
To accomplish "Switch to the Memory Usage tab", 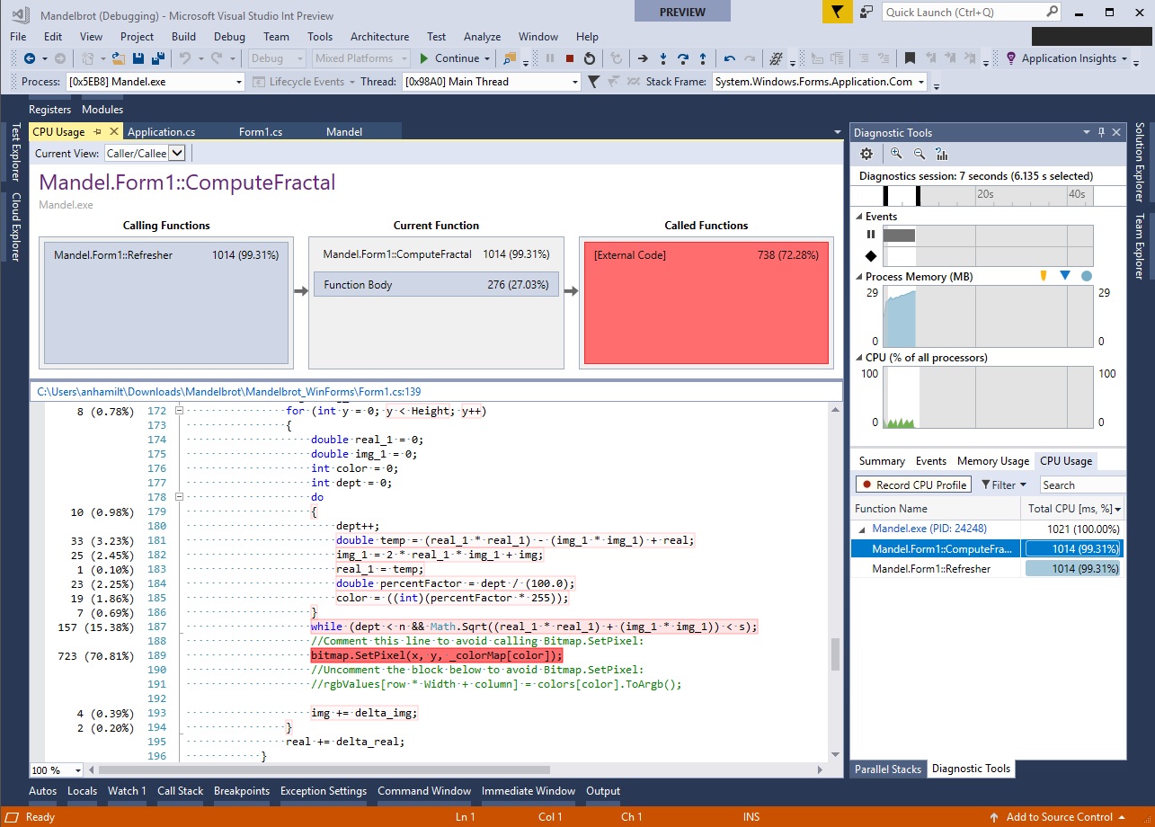I will click(x=992, y=461).
